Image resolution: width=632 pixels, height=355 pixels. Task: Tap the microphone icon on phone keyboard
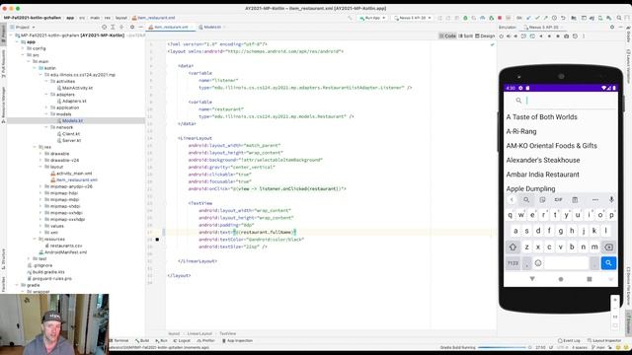point(611,199)
